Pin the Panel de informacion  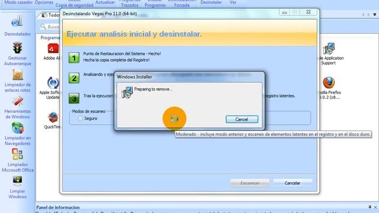tap(370, 207)
